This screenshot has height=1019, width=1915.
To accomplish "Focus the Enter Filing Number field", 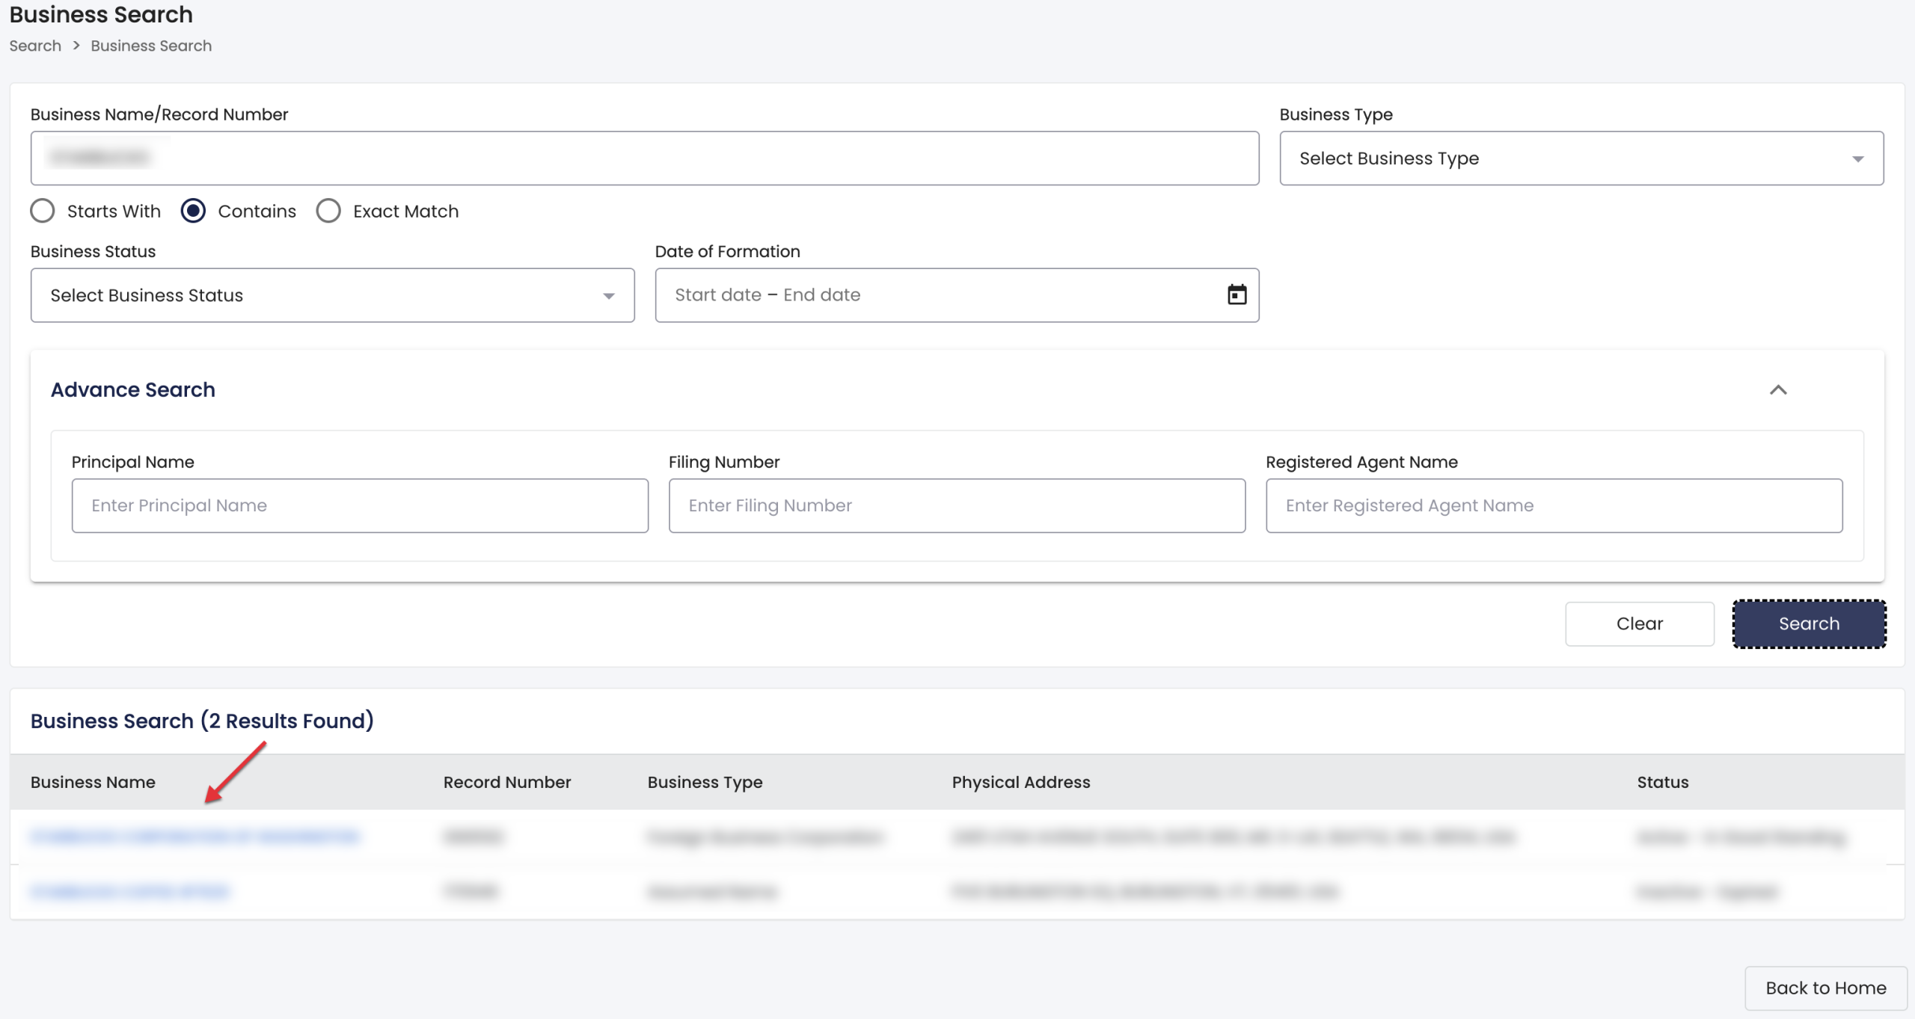I will [956, 505].
